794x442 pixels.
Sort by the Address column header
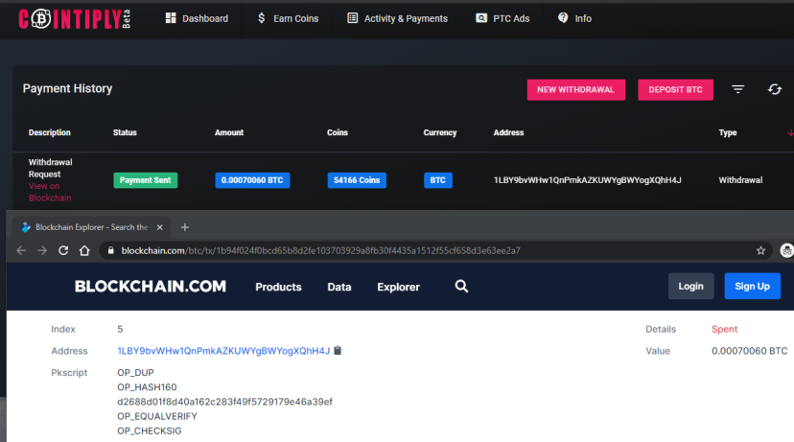coord(508,132)
